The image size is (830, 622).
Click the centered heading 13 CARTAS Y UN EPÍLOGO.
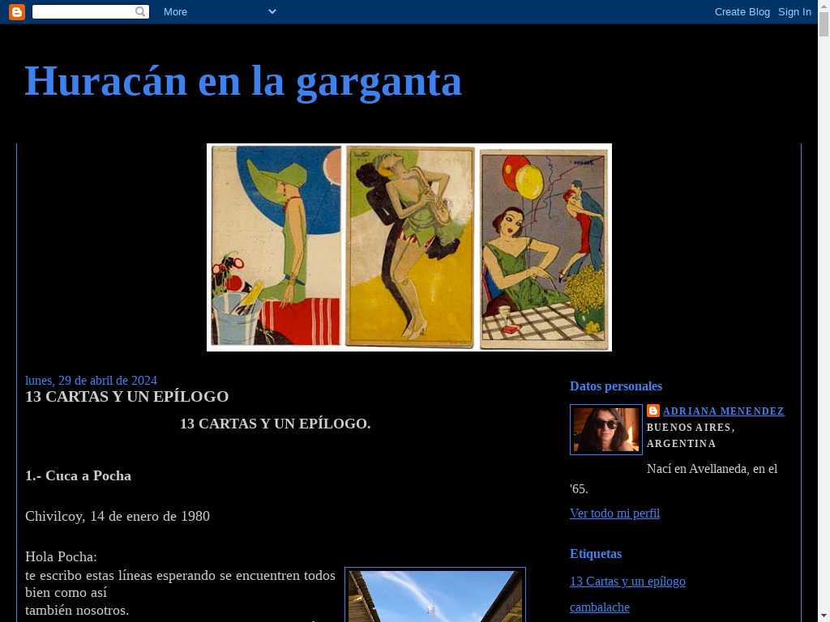[276, 424]
